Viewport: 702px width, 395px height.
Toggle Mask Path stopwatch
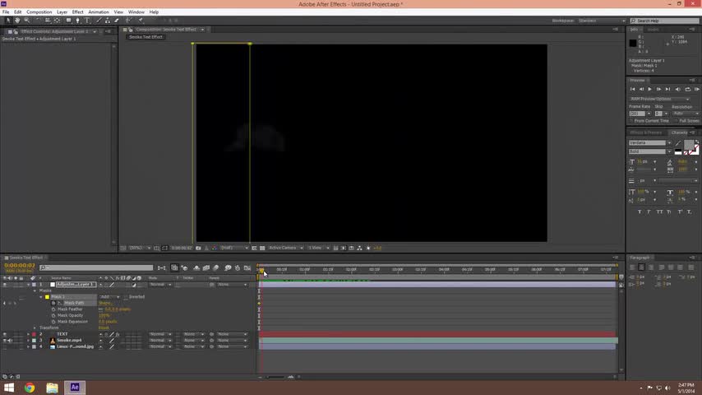point(53,303)
